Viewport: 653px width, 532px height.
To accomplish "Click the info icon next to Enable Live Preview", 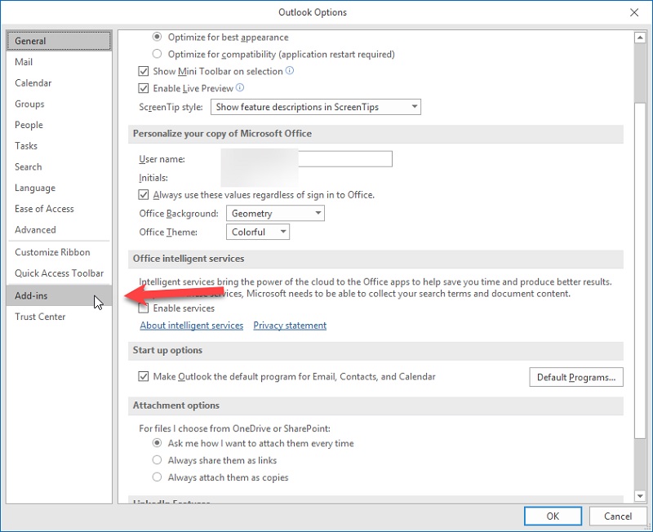I will click(x=240, y=88).
